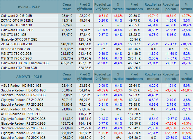Click the half-year difference '-17,47 €'
The image size is (193, 140).
tap(171, 44)
